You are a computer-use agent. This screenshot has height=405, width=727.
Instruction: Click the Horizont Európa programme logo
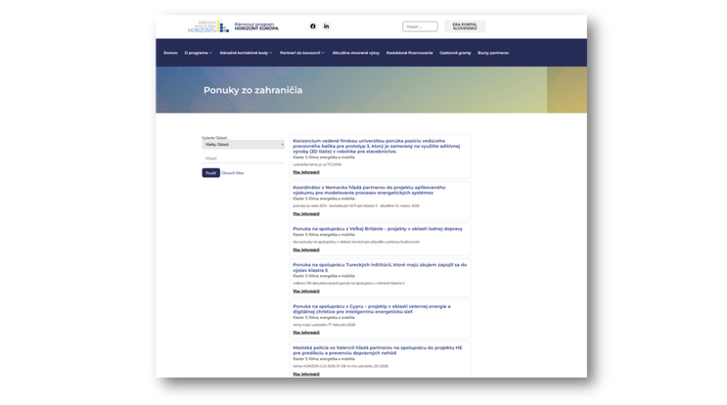click(x=255, y=26)
